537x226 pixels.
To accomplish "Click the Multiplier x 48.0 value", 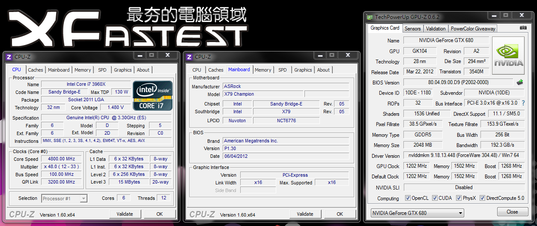I will pos(61,166).
